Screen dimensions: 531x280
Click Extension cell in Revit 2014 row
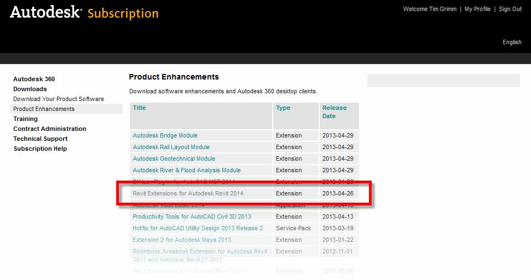tap(289, 193)
